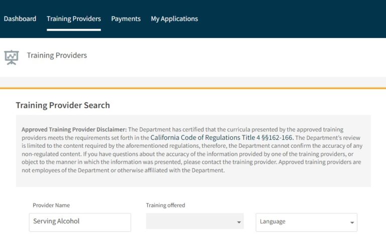Click the orange divider line above search
Image resolution: width=386 pixels, height=244 pixels.
click(193, 88)
